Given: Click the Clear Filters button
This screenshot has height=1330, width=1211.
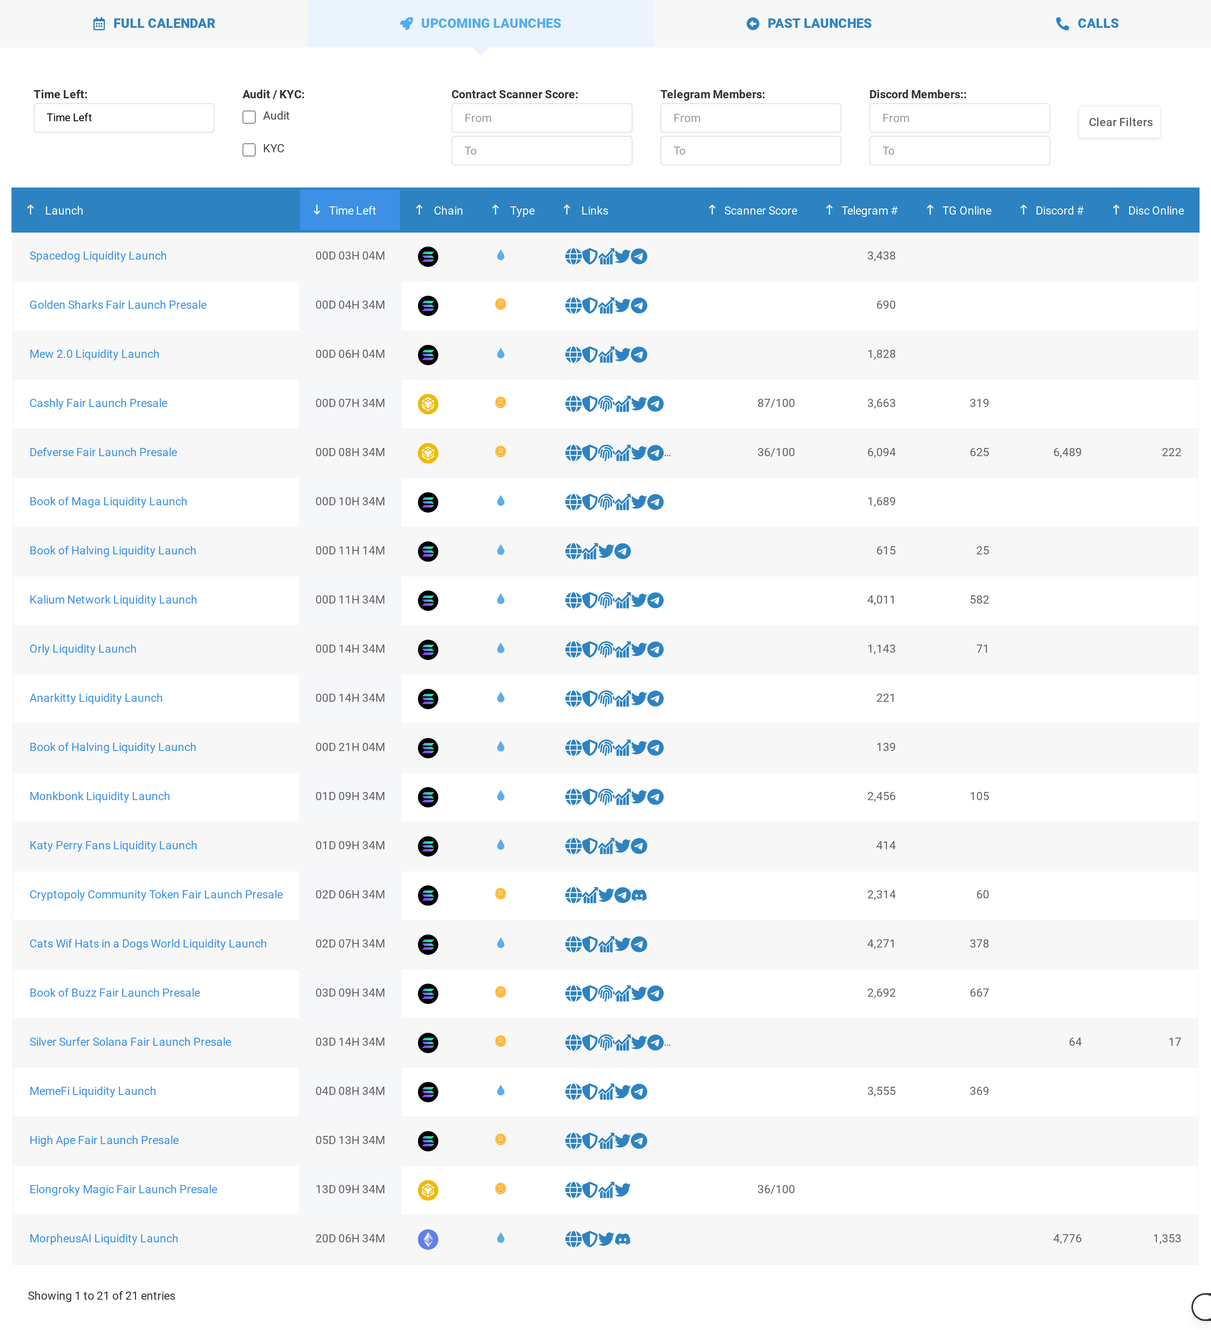Looking at the screenshot, I should pyautogui.click(x=1120, y=122).
